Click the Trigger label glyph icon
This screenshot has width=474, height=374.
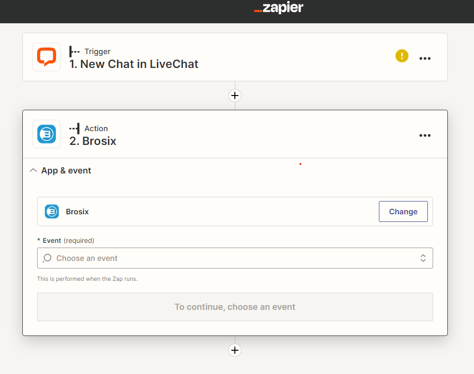(74, 51)
